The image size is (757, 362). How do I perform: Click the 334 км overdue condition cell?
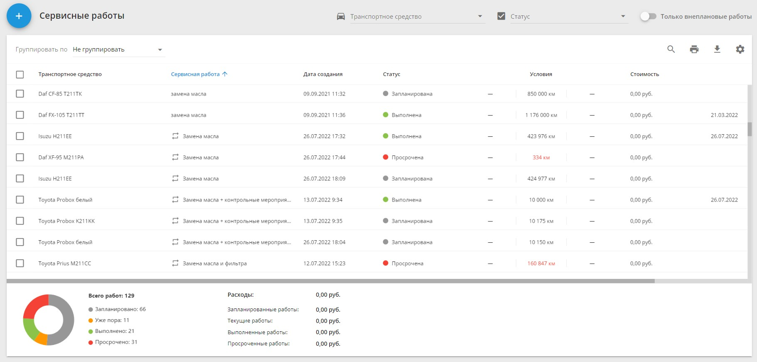pyautogui.click(x=541, y=157)
